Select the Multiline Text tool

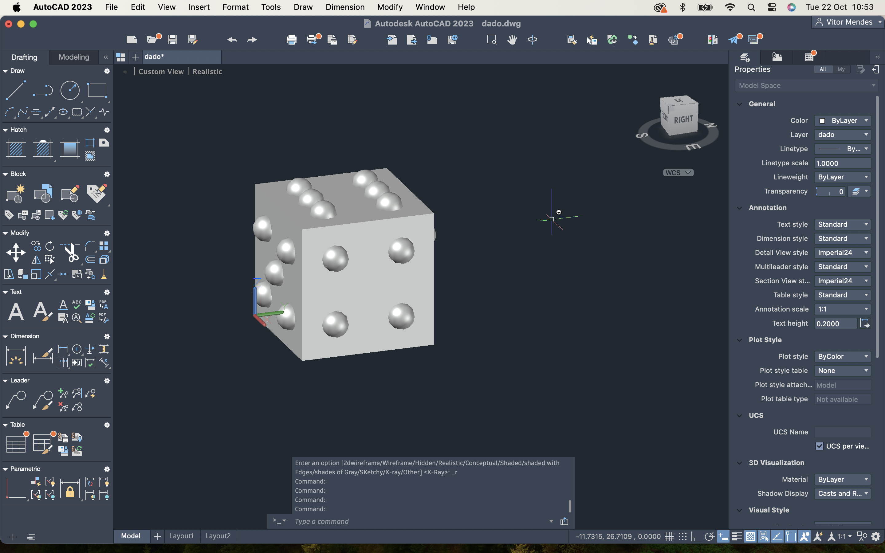tap(16, 312)
